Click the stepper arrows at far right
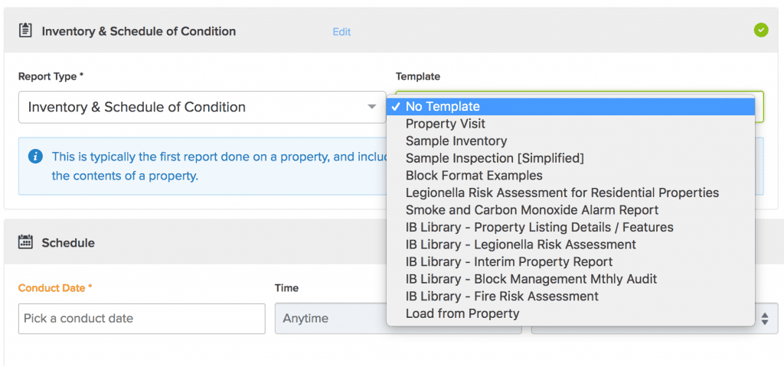 tap(764, 318)
